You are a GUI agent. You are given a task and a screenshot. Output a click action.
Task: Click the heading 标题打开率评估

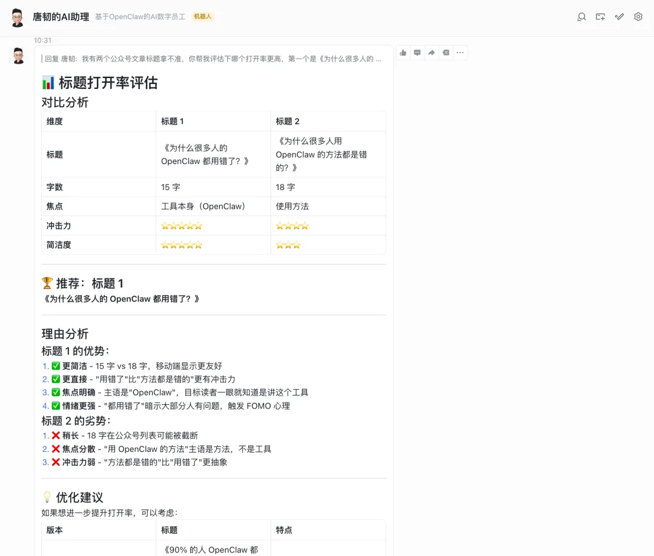point(108,82)
